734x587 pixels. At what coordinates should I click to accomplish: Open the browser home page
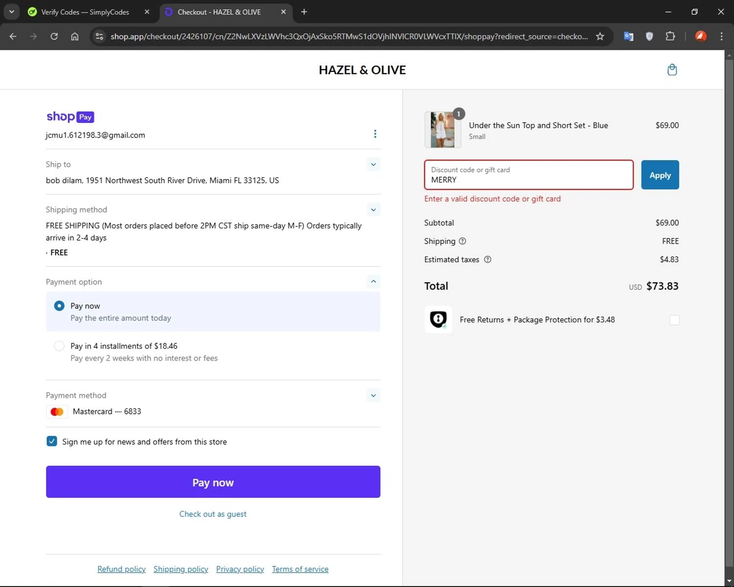coord(74,36)
